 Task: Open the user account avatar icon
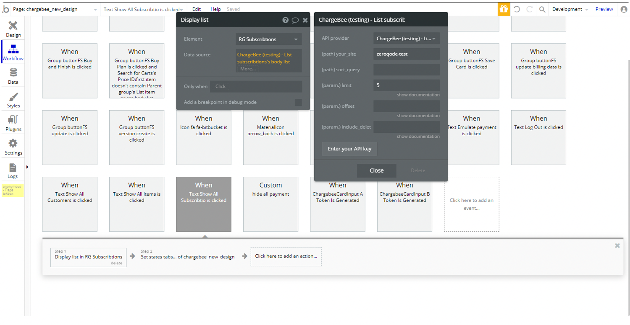[x=624, y=9]
